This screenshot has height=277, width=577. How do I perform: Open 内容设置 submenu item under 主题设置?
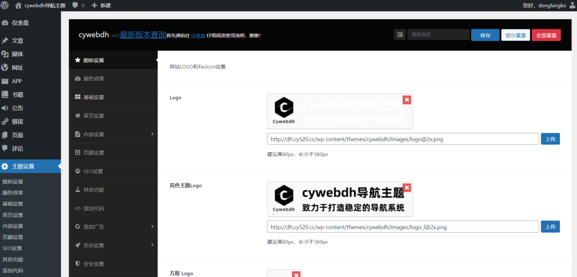click(x=13, y=226)
